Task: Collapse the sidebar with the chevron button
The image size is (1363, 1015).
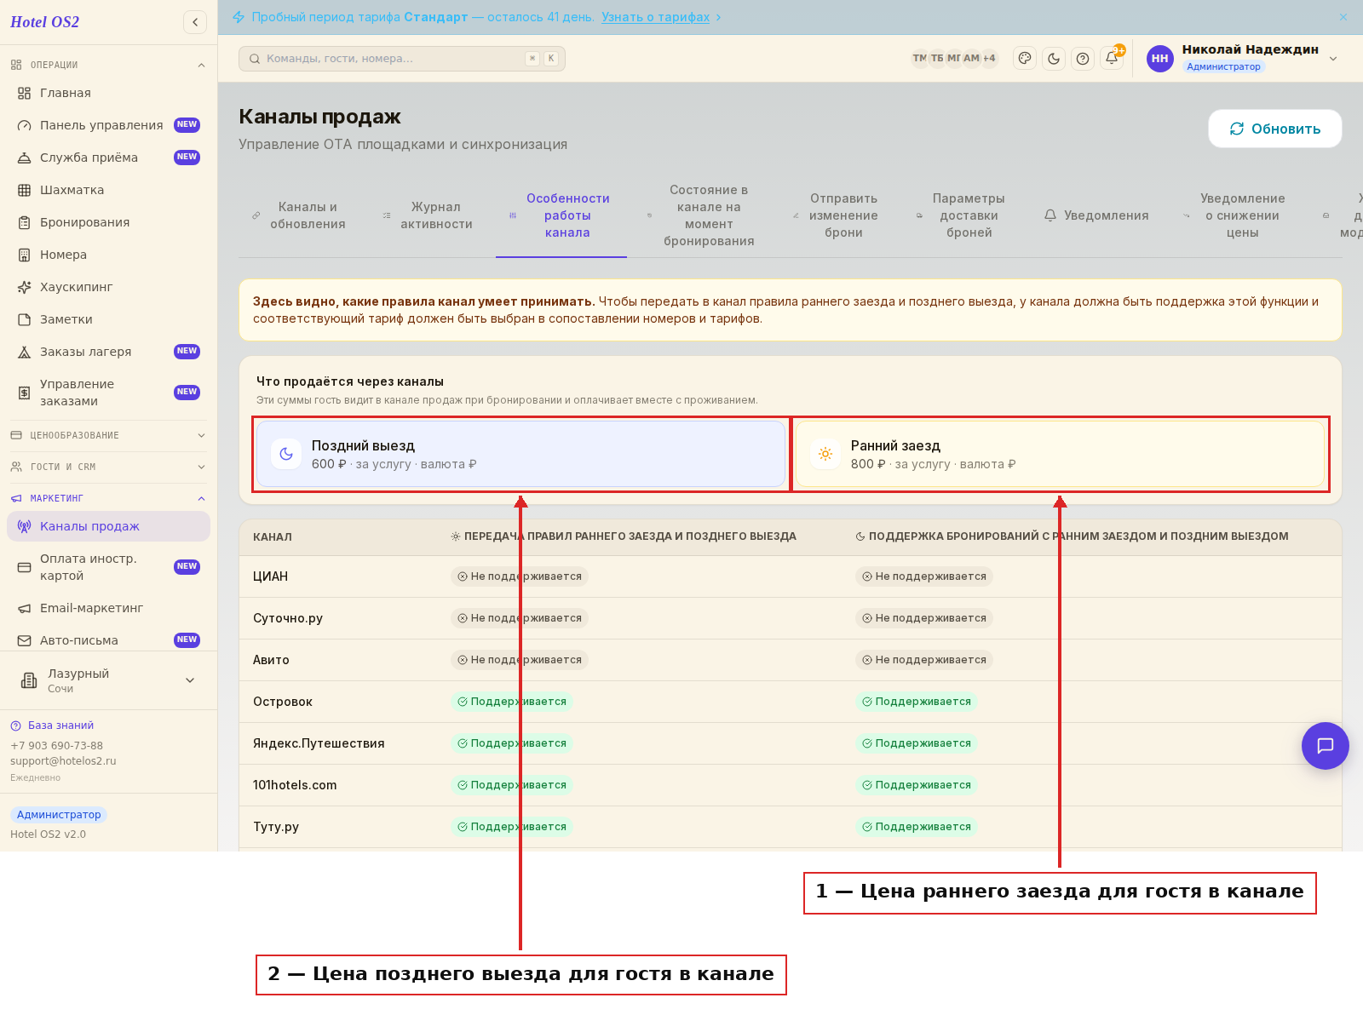Action: (195, 22)
